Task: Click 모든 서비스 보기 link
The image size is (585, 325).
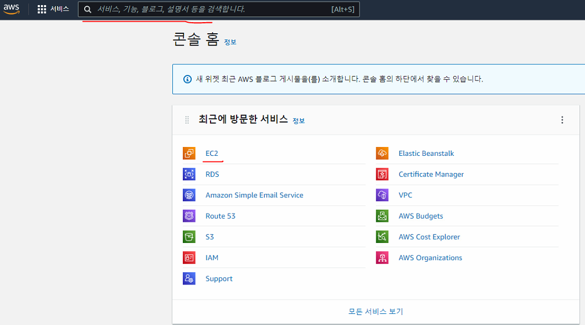Action: [376, 312]
